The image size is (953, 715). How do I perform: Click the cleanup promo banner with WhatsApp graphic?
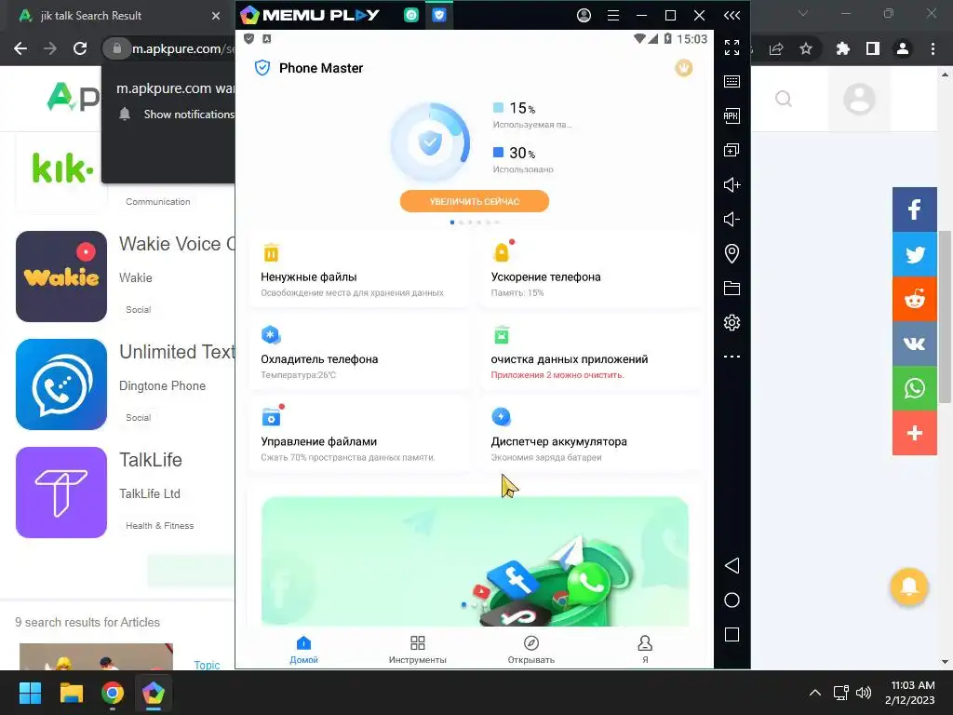tap(475, 561)
